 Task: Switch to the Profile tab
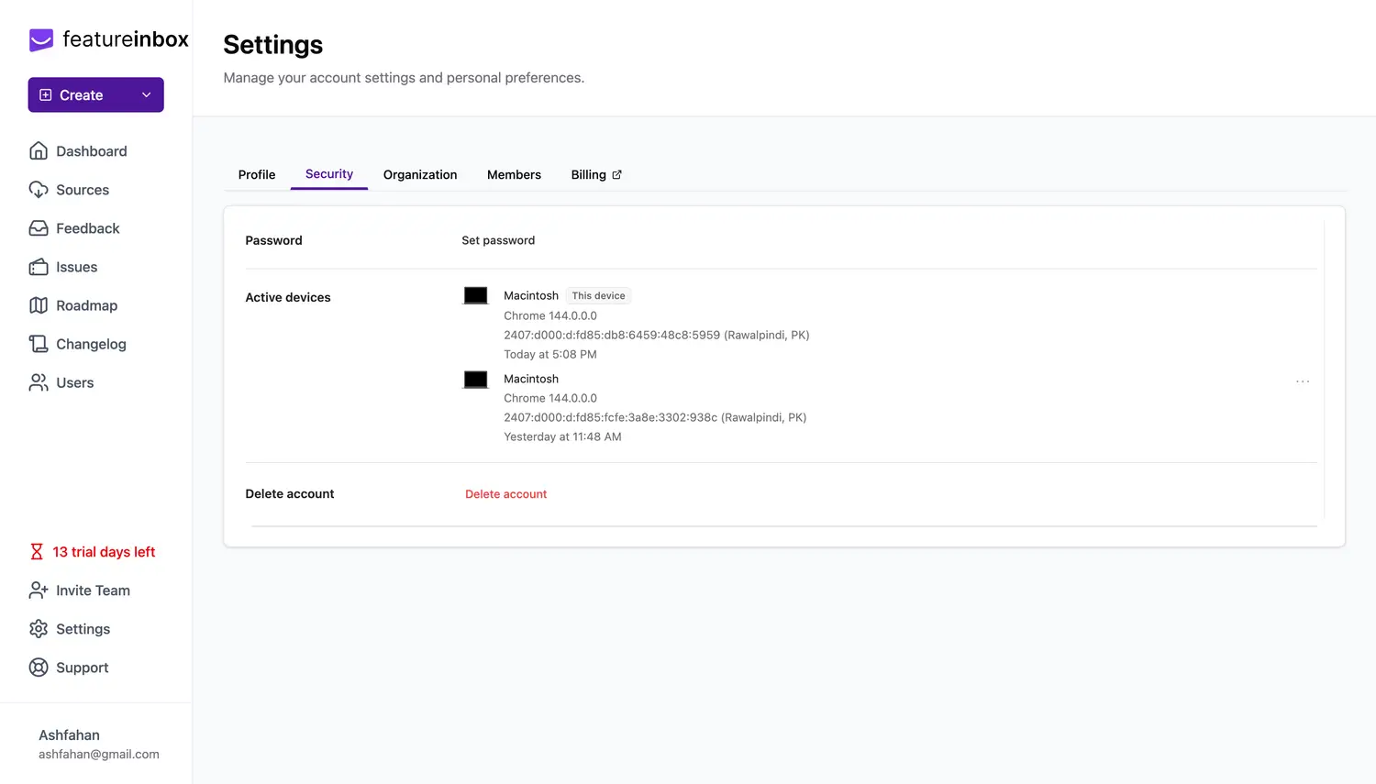257,175
